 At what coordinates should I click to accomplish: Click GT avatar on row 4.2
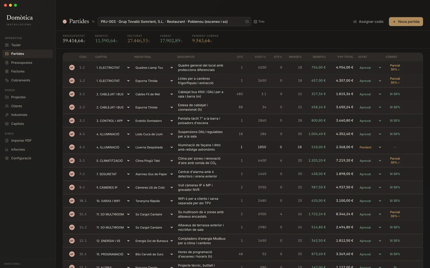(x=72, y=147)
